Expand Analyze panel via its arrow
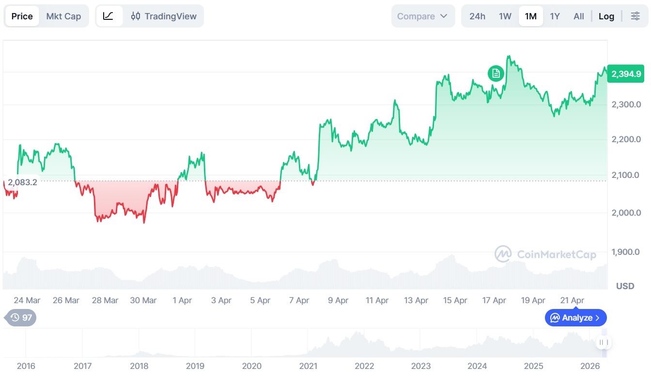Viewport: 651px width, 382px height. (x=597, y=318)
